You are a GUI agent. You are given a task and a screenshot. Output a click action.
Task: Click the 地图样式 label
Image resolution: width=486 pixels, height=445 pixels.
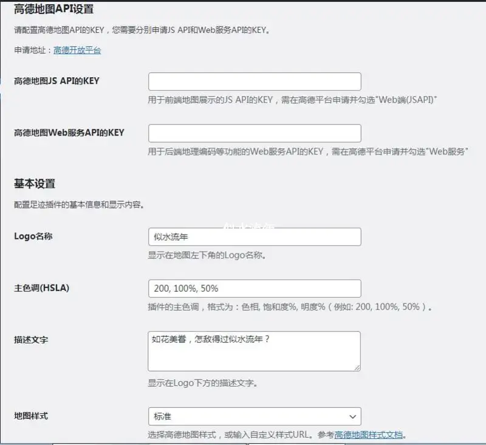[31, 416]
